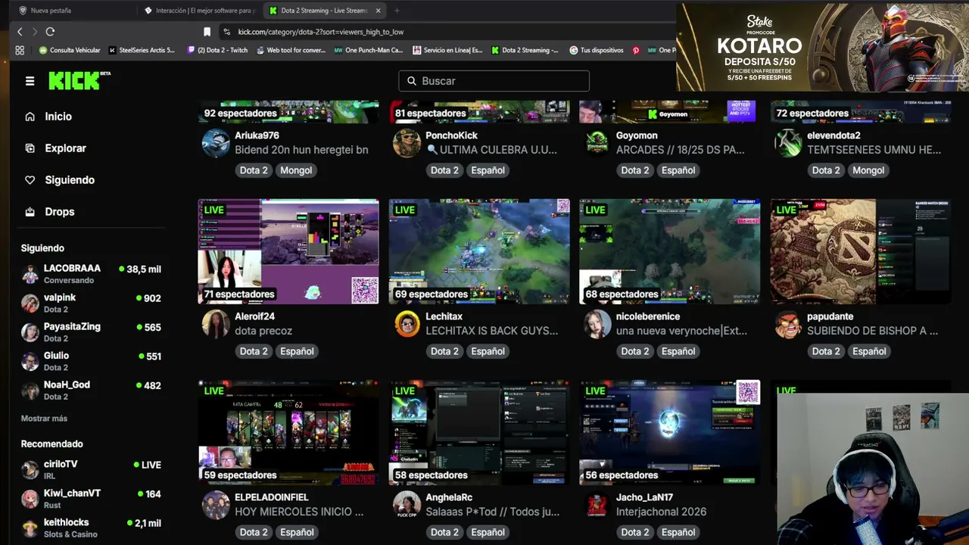
Task: Click Aleroif24's channel avatar
Action: [216, 324]
